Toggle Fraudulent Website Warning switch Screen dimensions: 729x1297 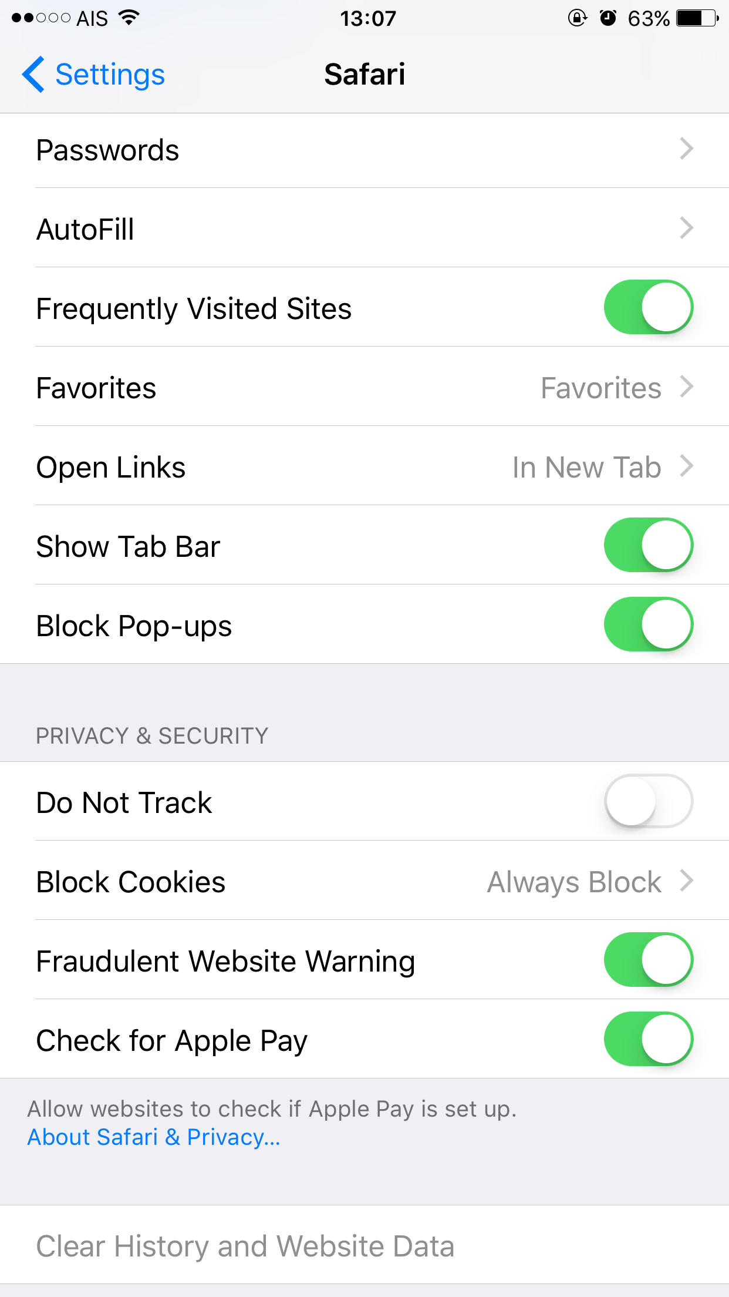coord(649,960)
